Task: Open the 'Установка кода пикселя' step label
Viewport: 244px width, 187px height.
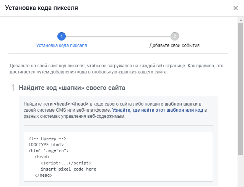Action: pyautogui.click(x=62, y=46)
